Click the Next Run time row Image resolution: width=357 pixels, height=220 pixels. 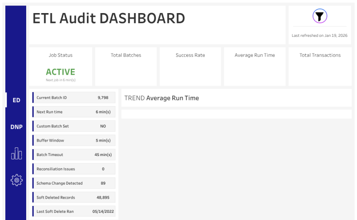click(74, 112)
